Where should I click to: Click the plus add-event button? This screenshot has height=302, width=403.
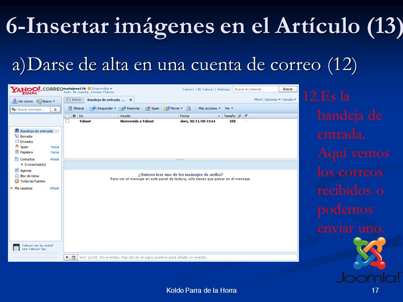(x=67, y=257)
